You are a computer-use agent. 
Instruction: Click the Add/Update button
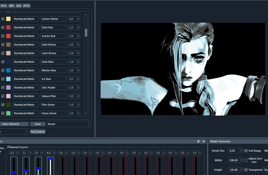tap(38, 132)
